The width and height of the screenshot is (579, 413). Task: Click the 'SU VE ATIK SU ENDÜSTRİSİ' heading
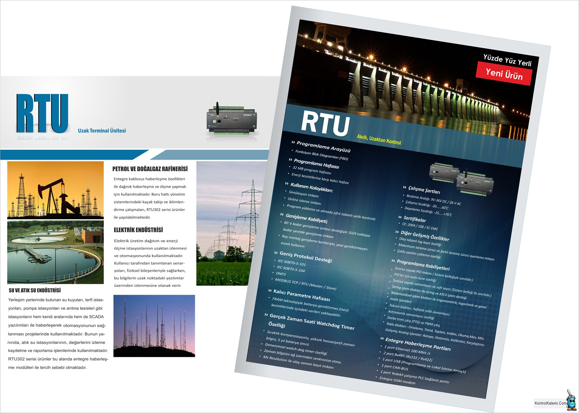35,290
